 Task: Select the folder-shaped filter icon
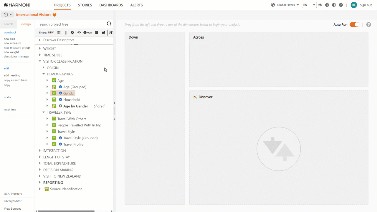click(96, 33)
